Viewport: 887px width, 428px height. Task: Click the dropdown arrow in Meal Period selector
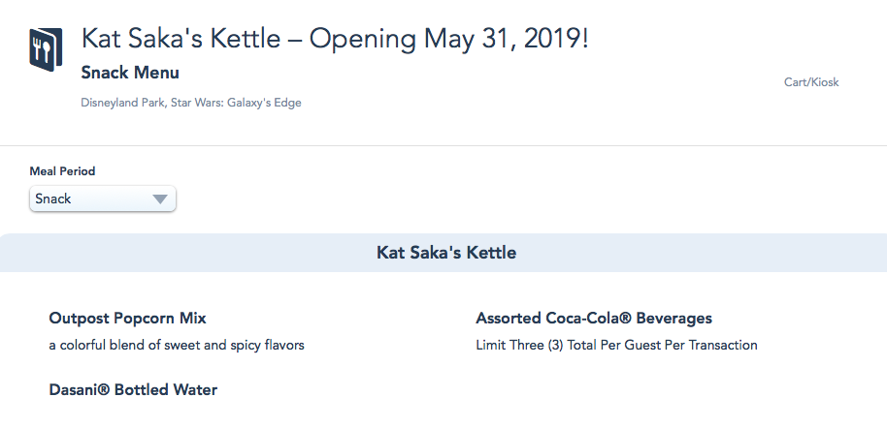(x=160, y=199)
